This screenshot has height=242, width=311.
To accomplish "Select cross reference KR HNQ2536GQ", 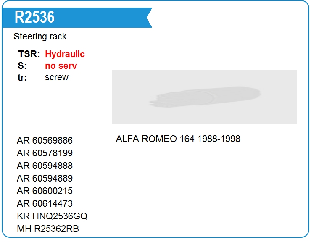I will (x=52, y=216).
